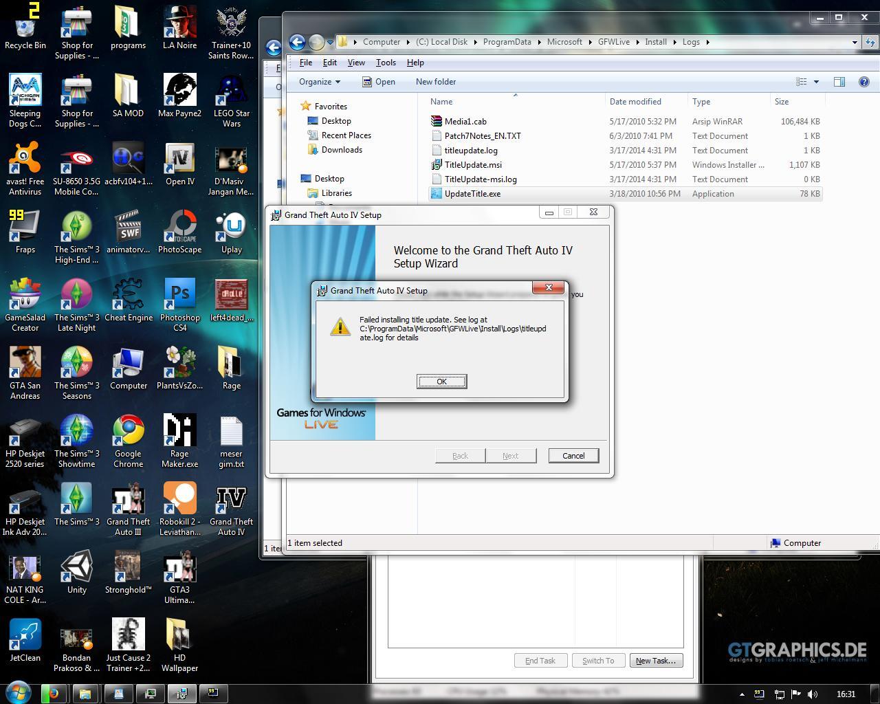Click the Open toolbar button
The image size is (880, 704).
click(x=379, y=81)
